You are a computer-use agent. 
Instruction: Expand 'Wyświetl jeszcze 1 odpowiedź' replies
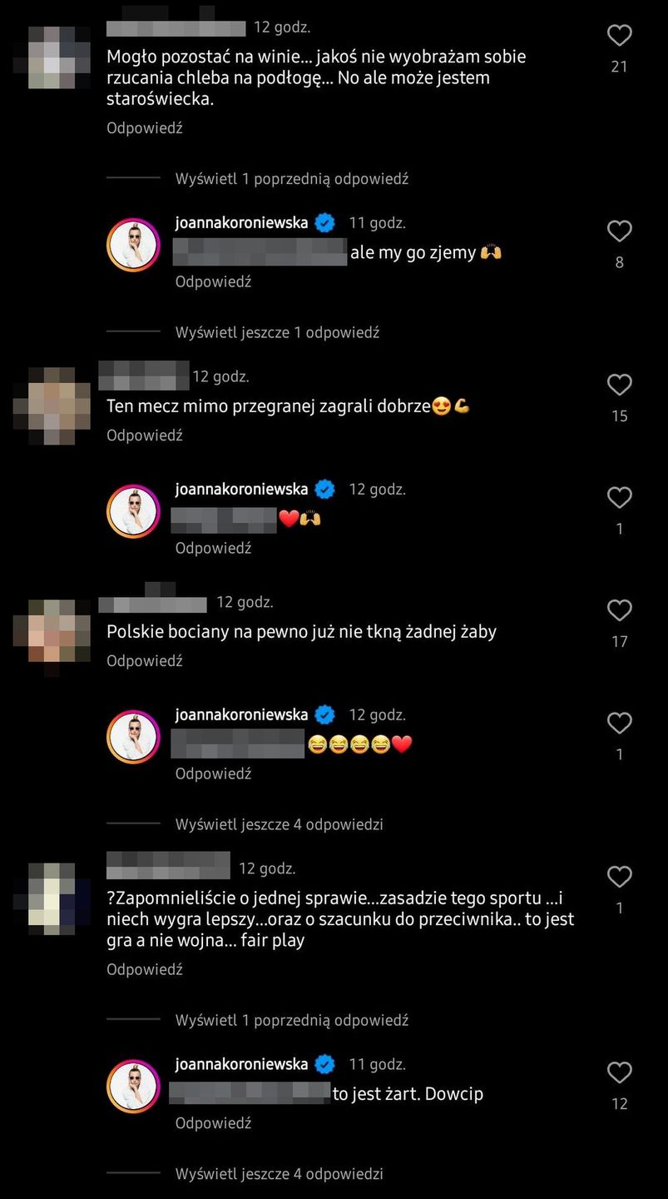point(277,332)
